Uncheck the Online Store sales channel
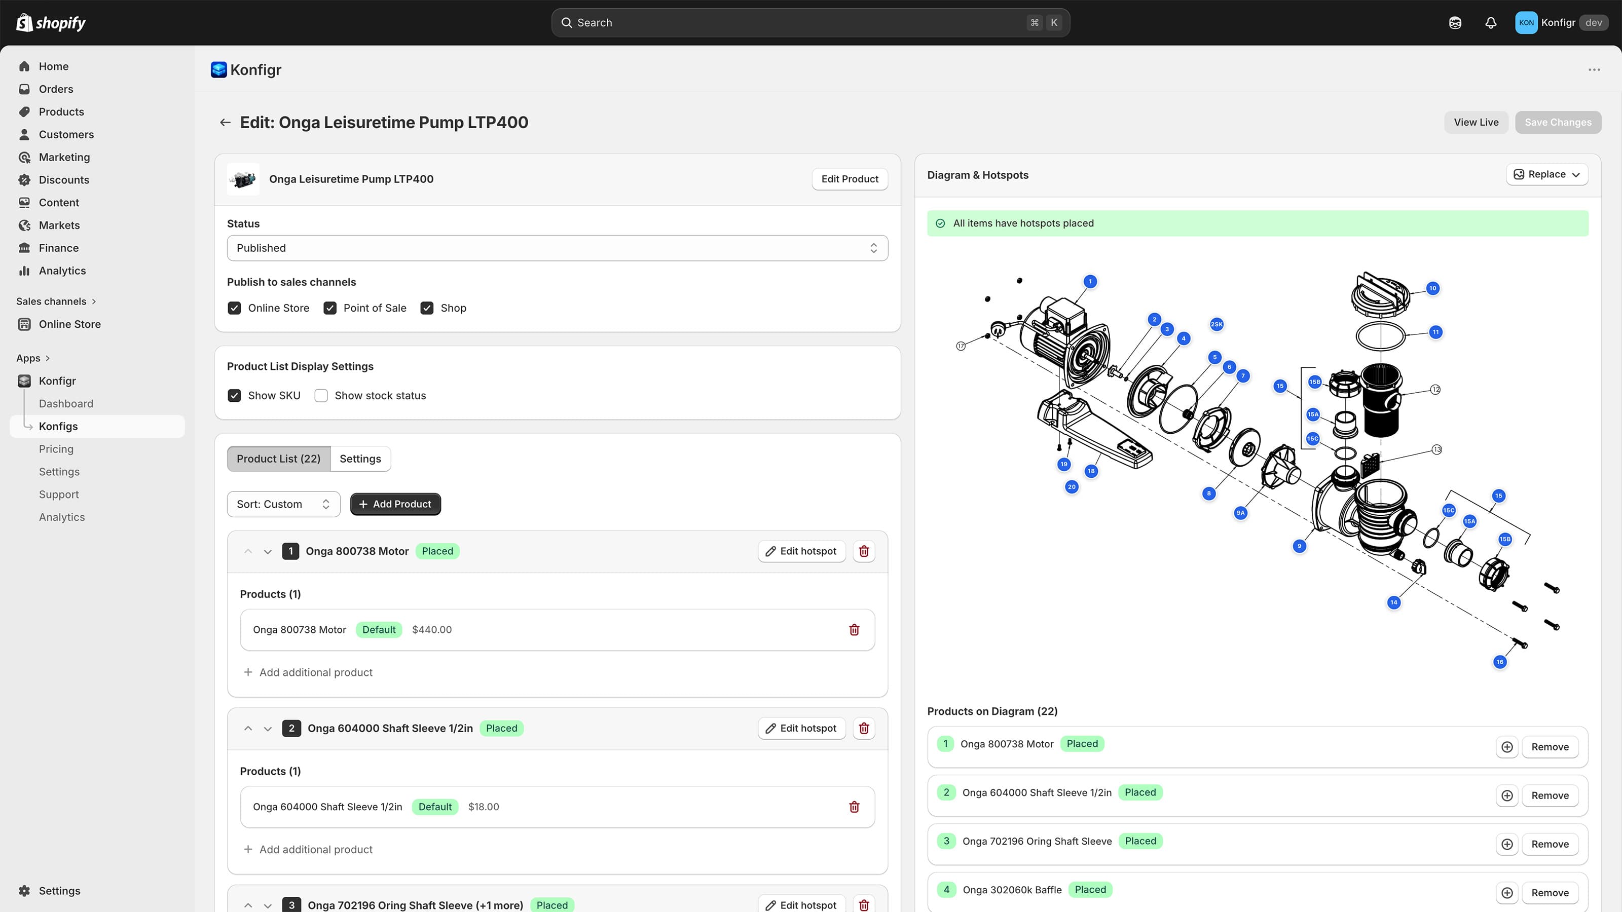The width and height of the screenshot is (1622, 912). (x=234, y=308)
